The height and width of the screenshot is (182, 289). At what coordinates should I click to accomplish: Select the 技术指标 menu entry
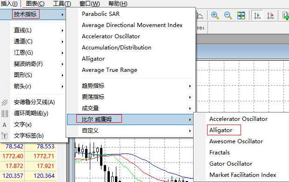pos(33,14)
